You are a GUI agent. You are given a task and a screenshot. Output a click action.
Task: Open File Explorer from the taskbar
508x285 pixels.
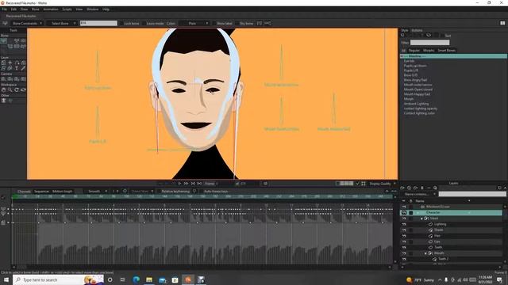(149, 279)
